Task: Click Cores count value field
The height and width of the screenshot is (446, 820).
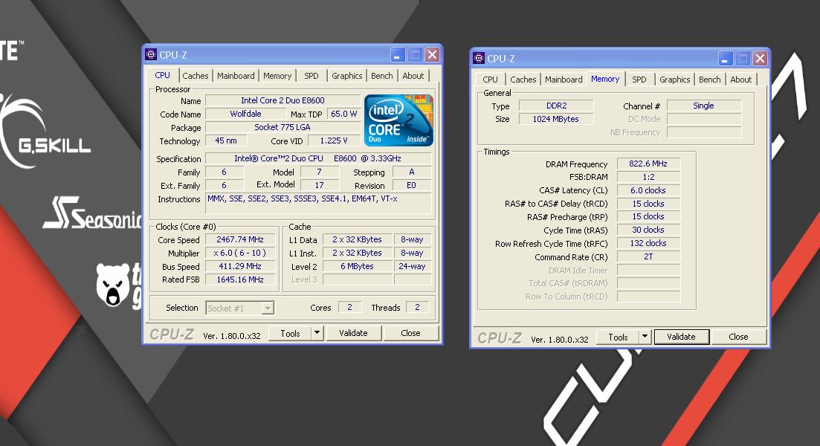Action: coord(349,308)
